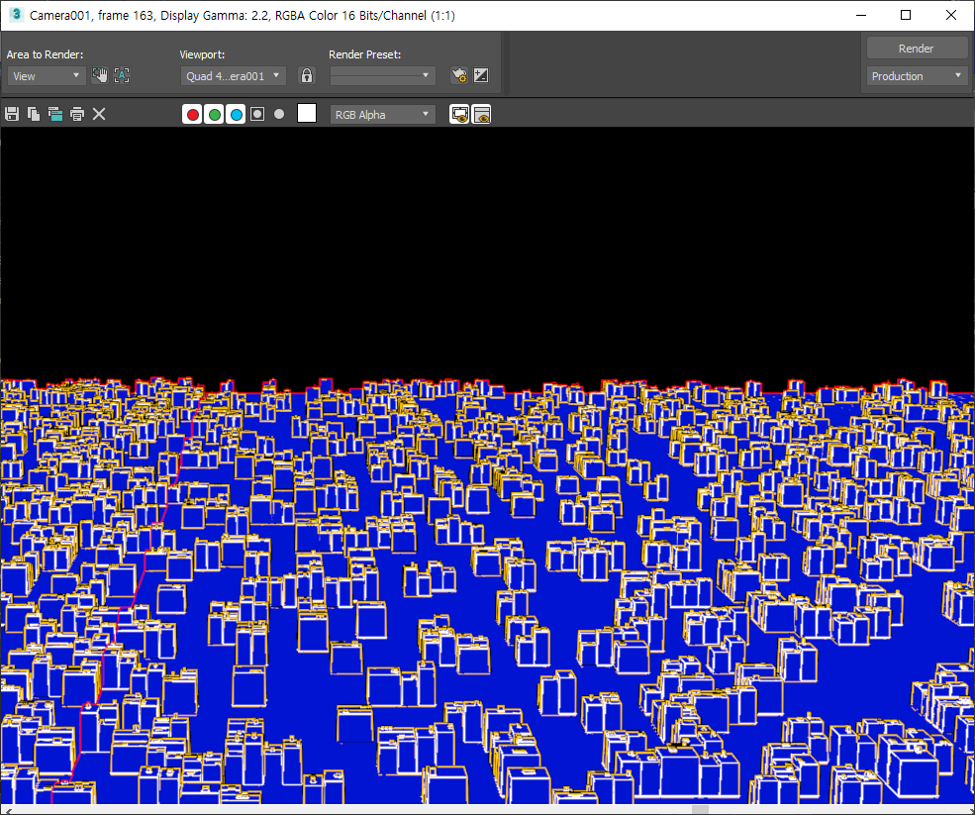Click the Render button
The height and width of the screenshot is (815, 975).
916,48
